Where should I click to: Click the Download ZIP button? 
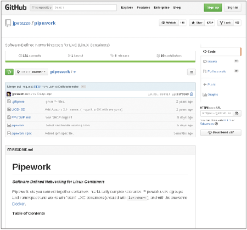[x=221, y=132]
